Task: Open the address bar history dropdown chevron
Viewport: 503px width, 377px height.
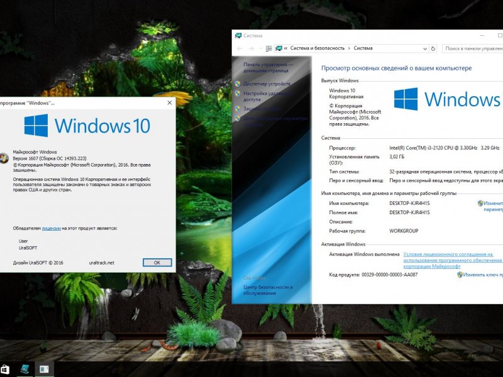Action: (425, 49)
